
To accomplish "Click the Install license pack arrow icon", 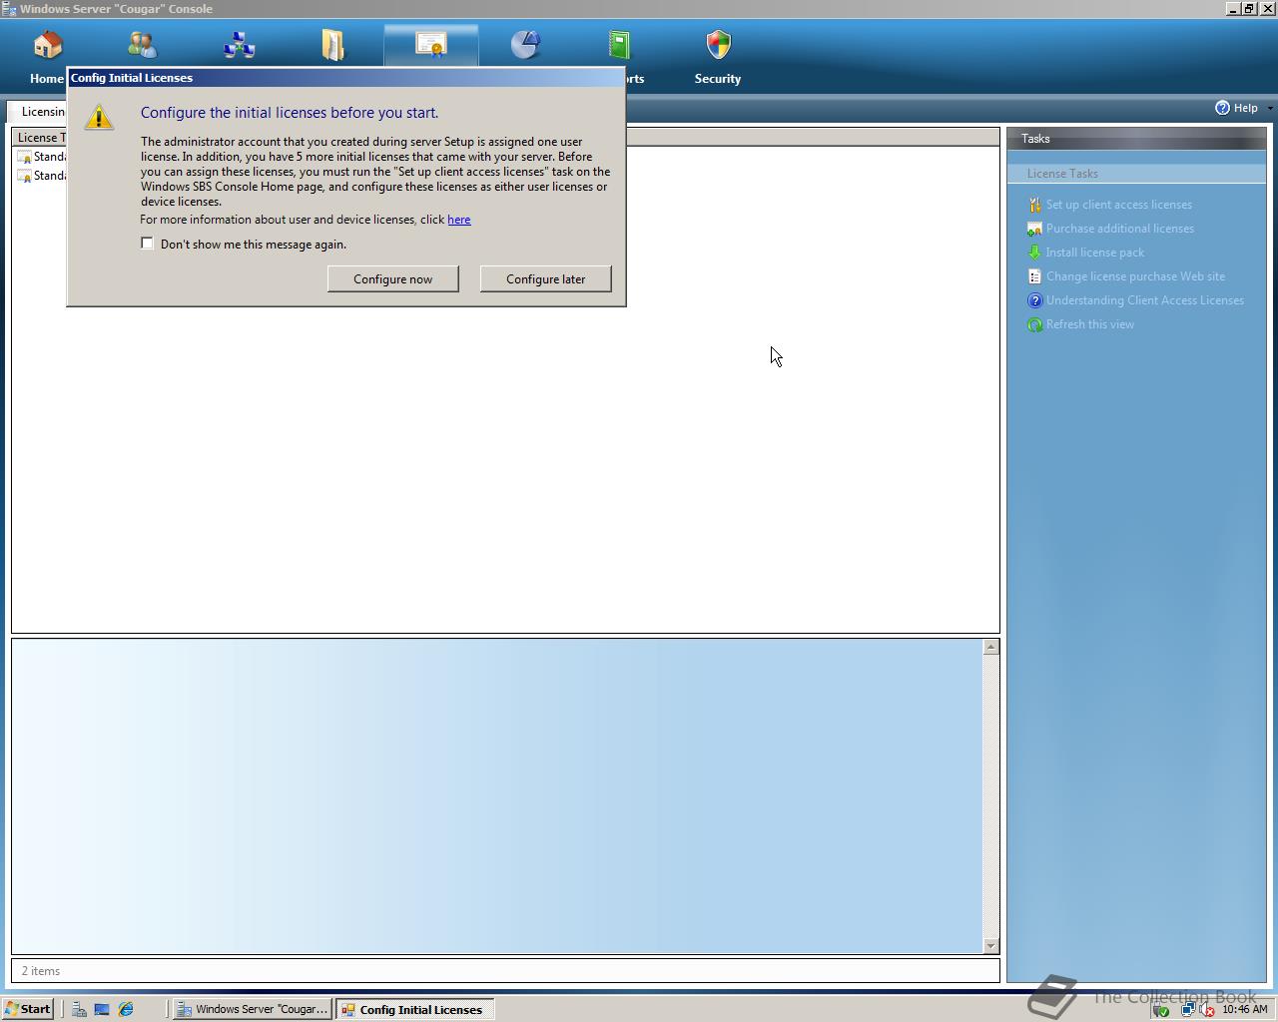I will point(1034,253).
